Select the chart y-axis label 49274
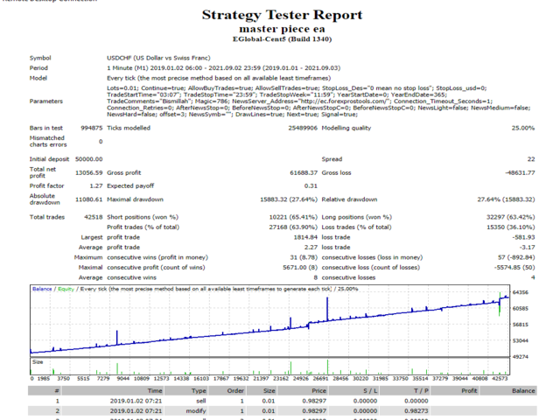Image resolution: width=560 pixels, height=420 pixels. (x=521, y=356)
